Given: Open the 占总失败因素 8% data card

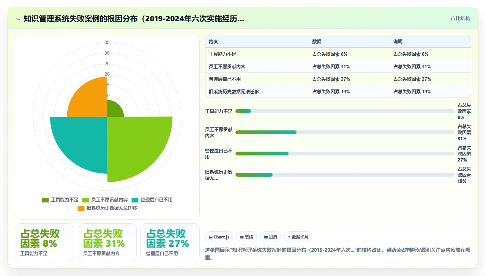Looking at the screenshot, I should click(x=44, y=242).
